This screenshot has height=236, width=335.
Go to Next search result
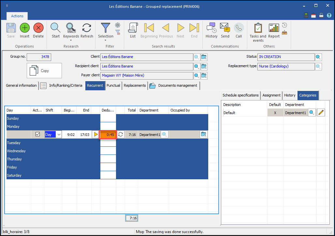pos(181,28)
